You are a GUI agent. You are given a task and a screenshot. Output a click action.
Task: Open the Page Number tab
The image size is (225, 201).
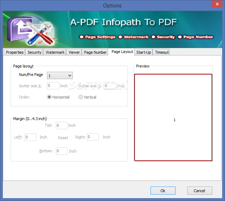(95, 52)
